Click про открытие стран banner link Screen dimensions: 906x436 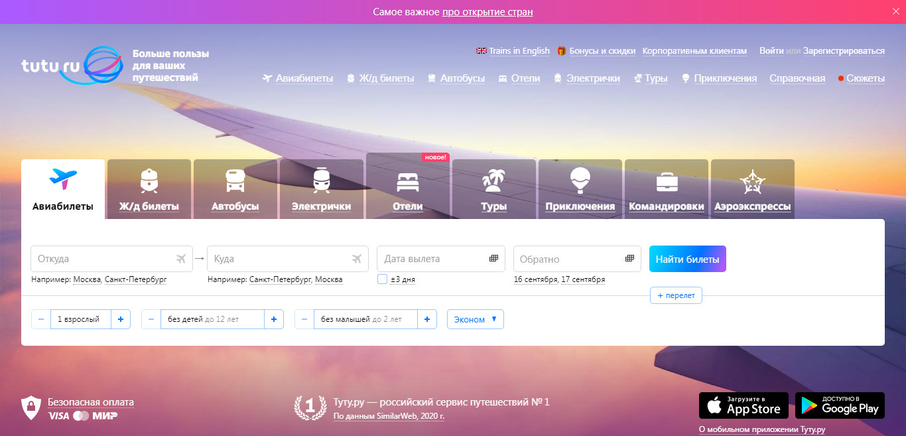tap(487, 12)
